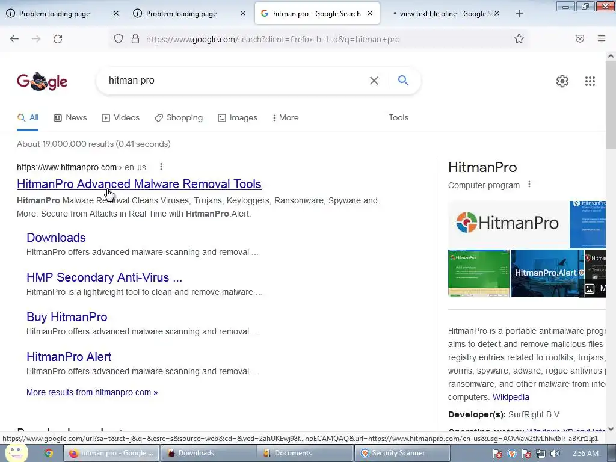Click the padlock site security icon
This screenshot has height=462, width=616.
click(135, 39)
